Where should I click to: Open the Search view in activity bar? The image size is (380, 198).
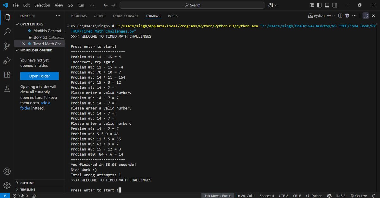pyautogui.click(x=7, y=32)
